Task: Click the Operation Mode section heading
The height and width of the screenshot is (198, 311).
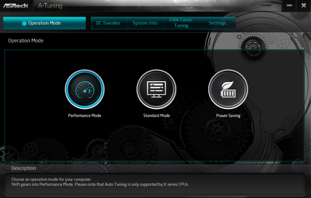Action: tap(26, 41)
